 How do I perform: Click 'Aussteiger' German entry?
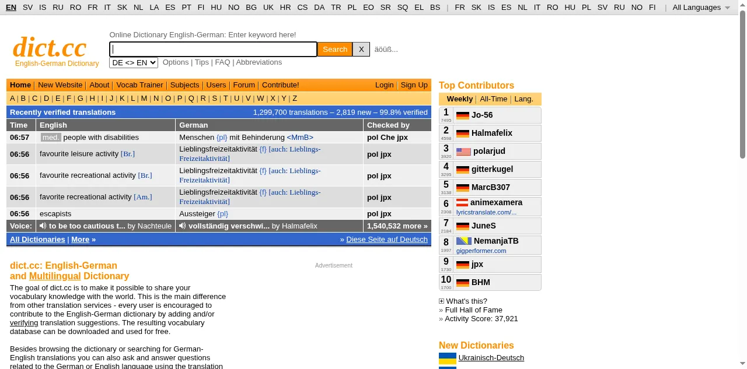coord(197,214)
